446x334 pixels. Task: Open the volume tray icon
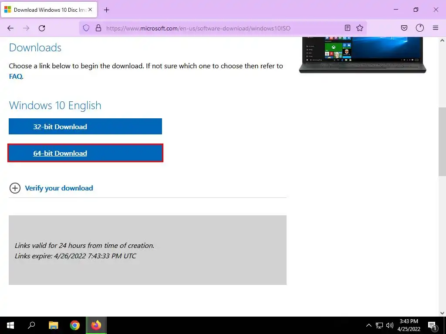390,325
